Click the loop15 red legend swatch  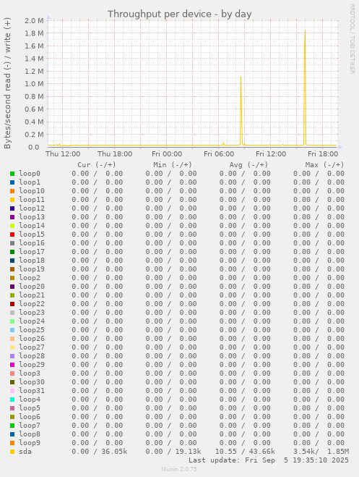[x=12, y=235]
